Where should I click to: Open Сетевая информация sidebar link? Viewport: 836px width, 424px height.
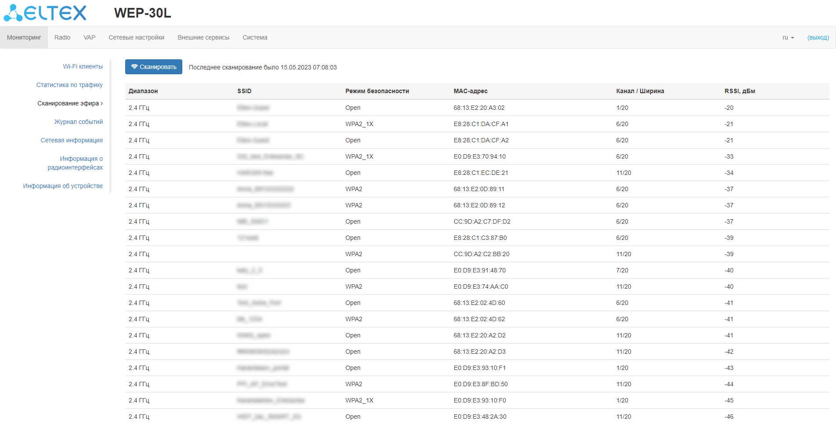72,140
